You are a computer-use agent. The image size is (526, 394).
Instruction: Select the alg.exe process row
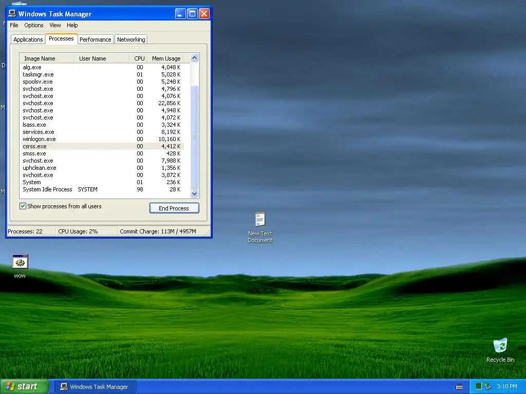102,67
